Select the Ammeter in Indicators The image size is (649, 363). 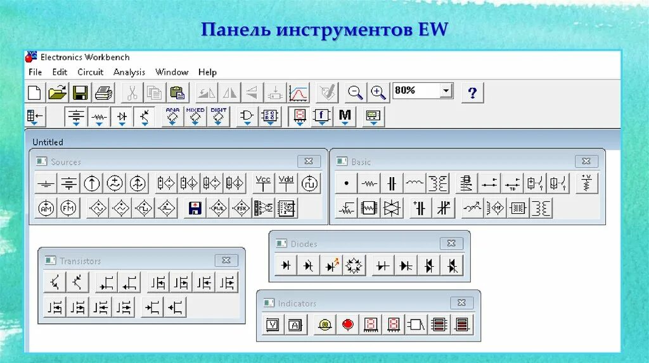(x=295, y=325)
